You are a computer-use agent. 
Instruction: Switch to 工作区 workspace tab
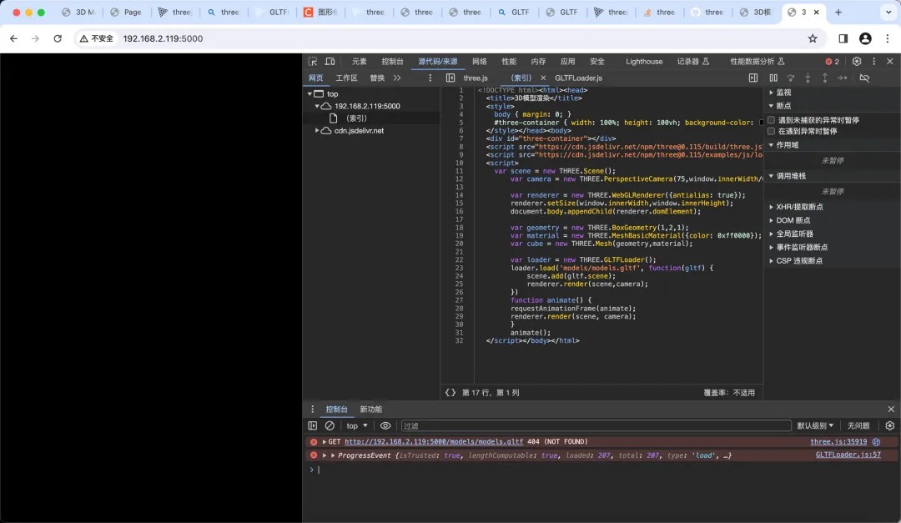point(346,78)
